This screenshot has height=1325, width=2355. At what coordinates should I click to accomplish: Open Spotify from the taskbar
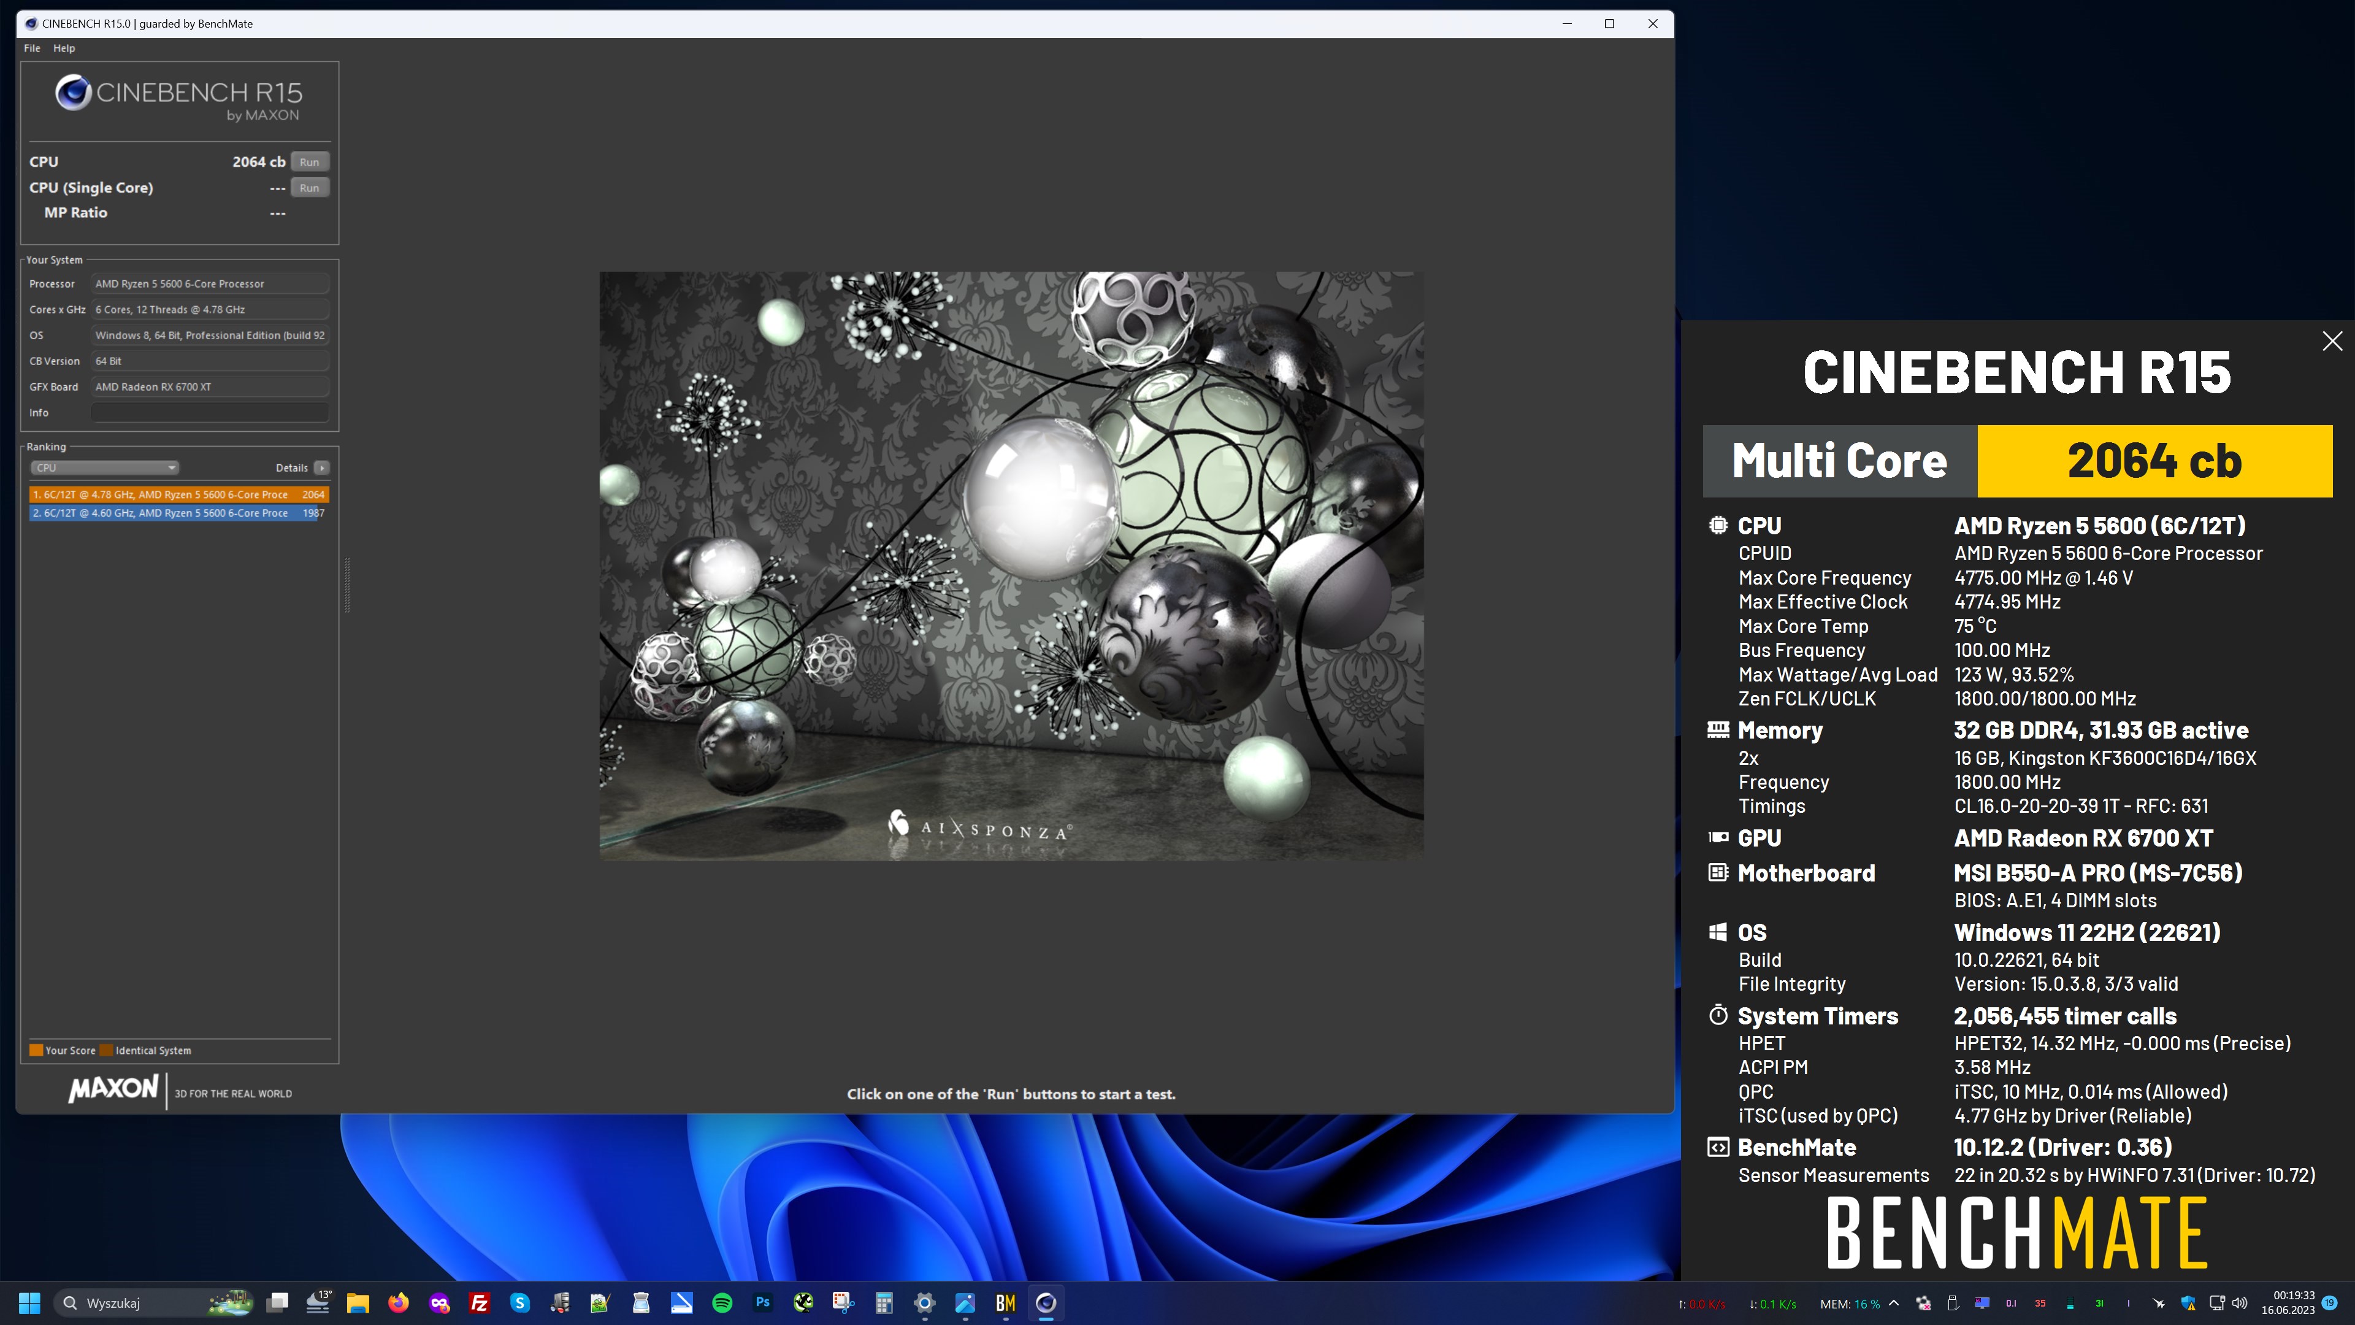pyautogui.click(x=721, y=1303)
